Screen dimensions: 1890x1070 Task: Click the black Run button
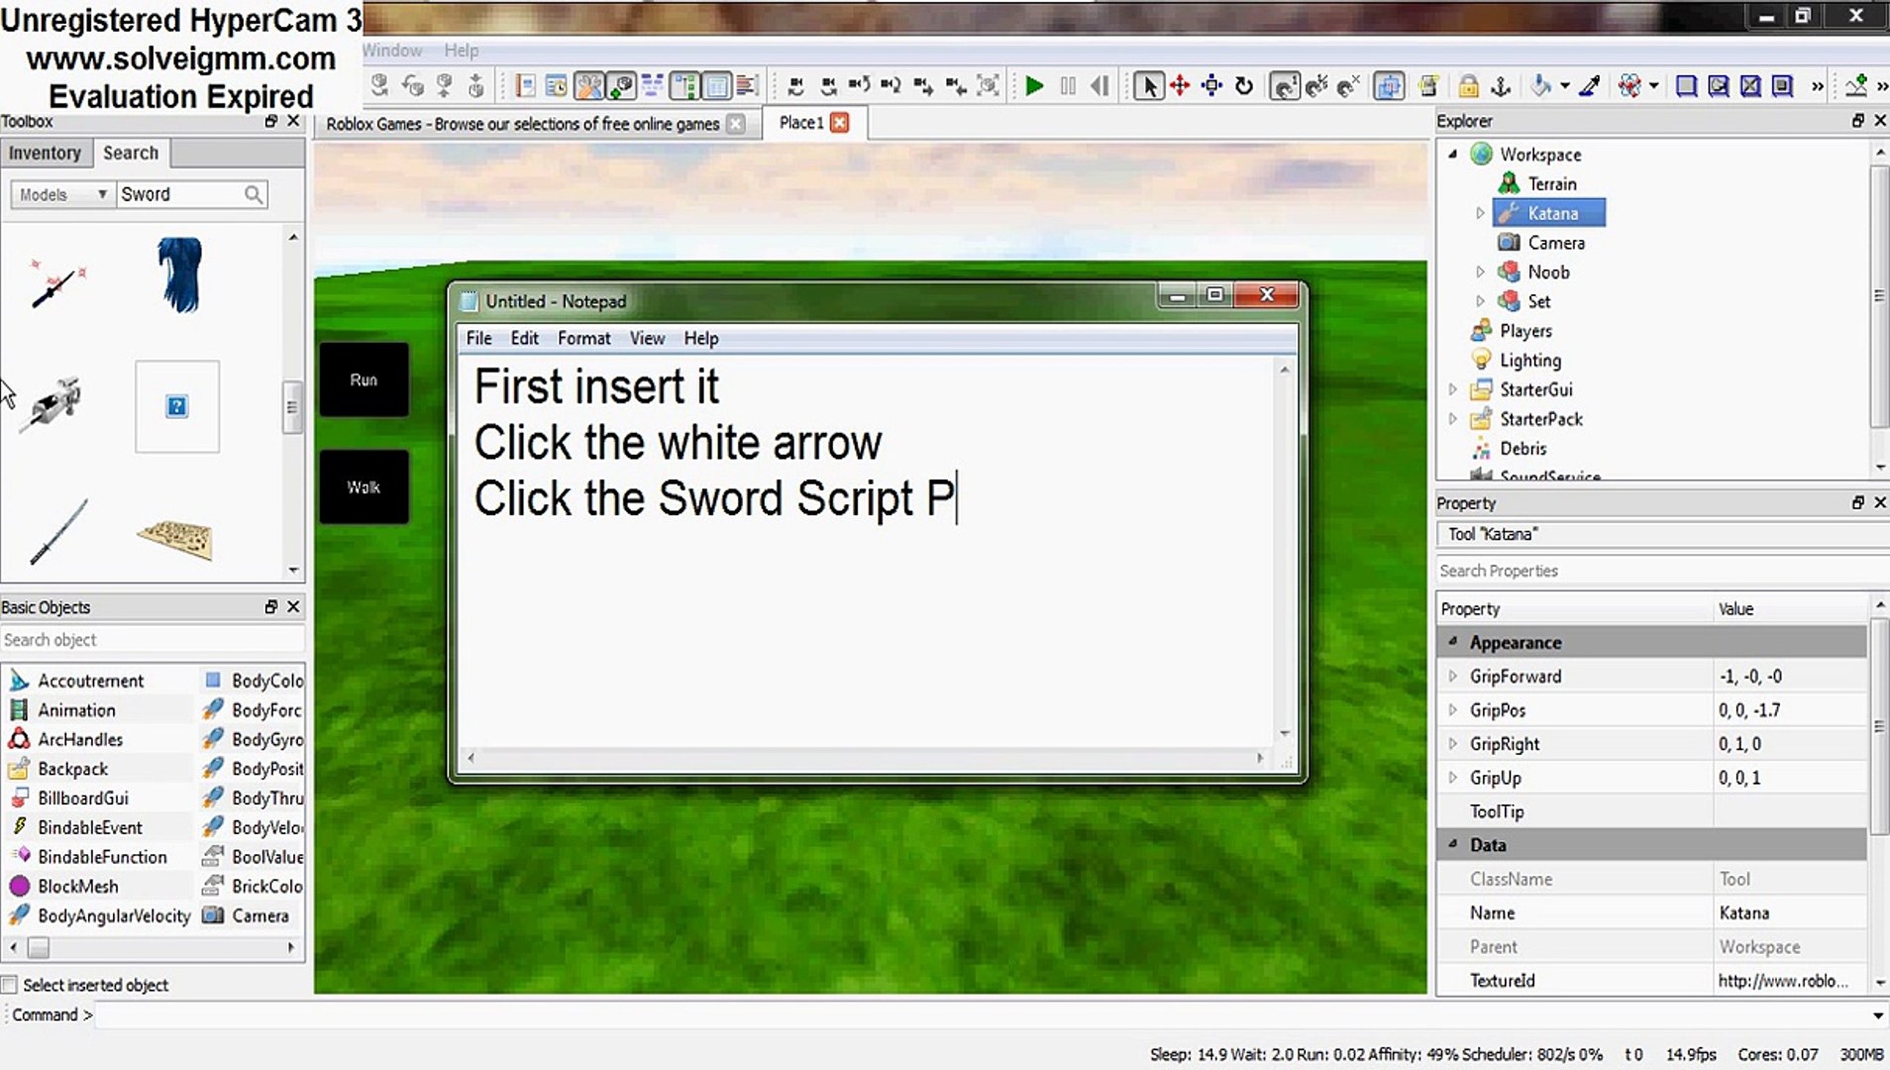(x=364, y=379)
